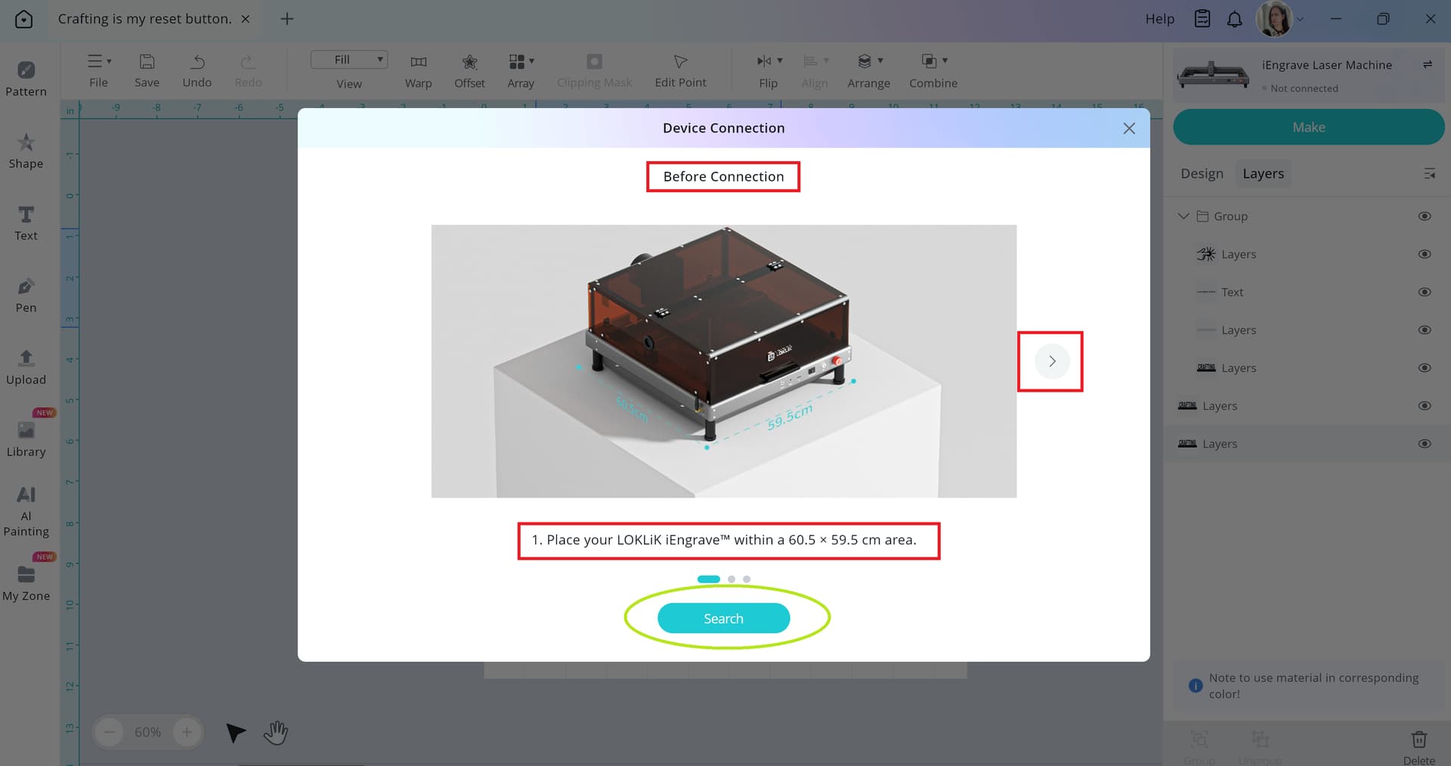Click the Upload icon in sidebar
Screen dimensions: 1451x766
[x=26, y=357]
